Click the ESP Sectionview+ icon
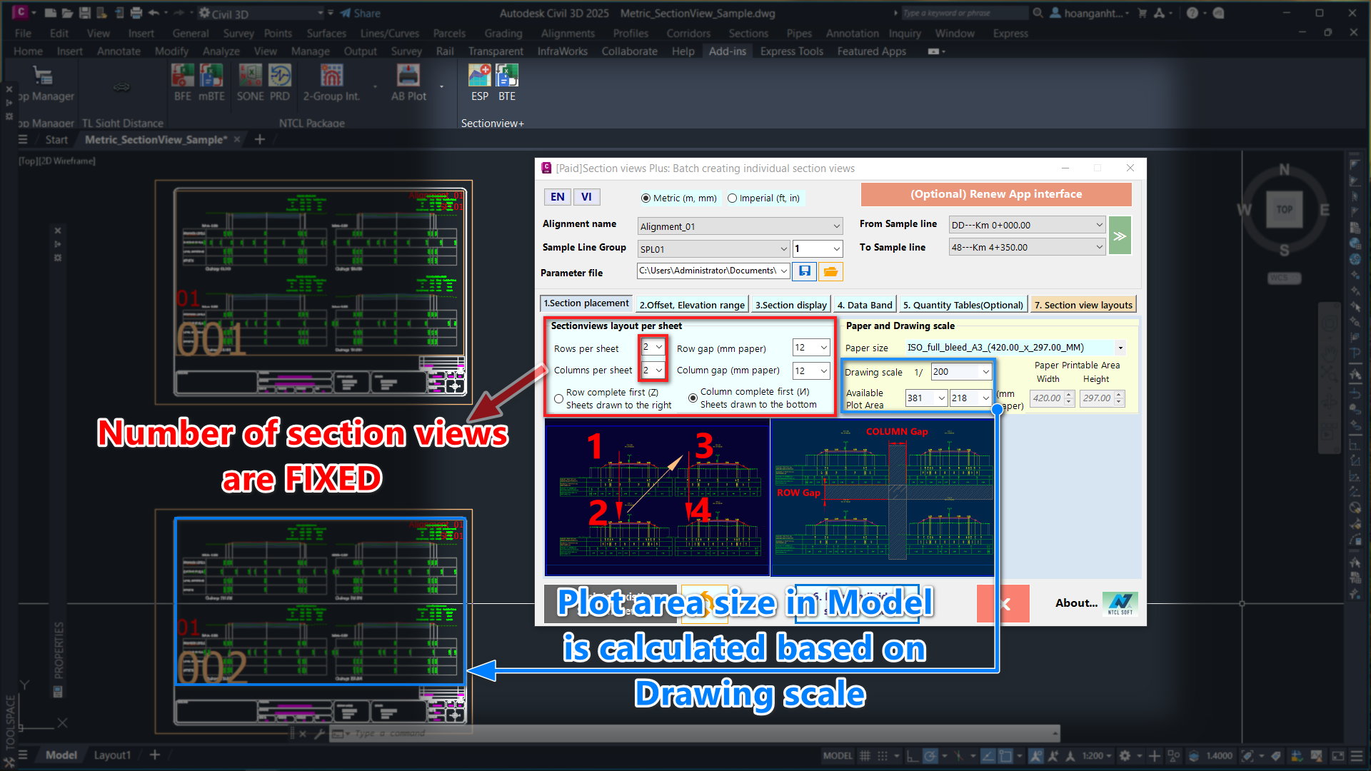The image size is (1371, 771). click(479, 75)
